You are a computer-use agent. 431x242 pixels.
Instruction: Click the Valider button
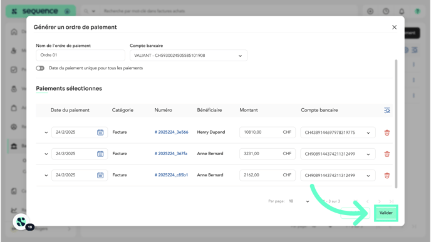(386, 213)
